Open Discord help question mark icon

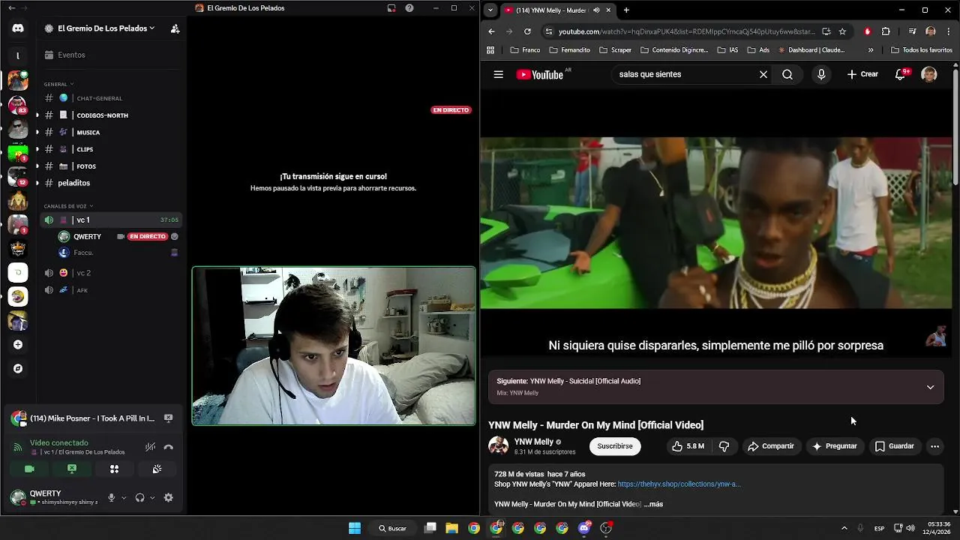point(409,8)
